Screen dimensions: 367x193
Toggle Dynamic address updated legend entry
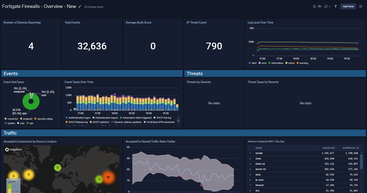(126, 122)
